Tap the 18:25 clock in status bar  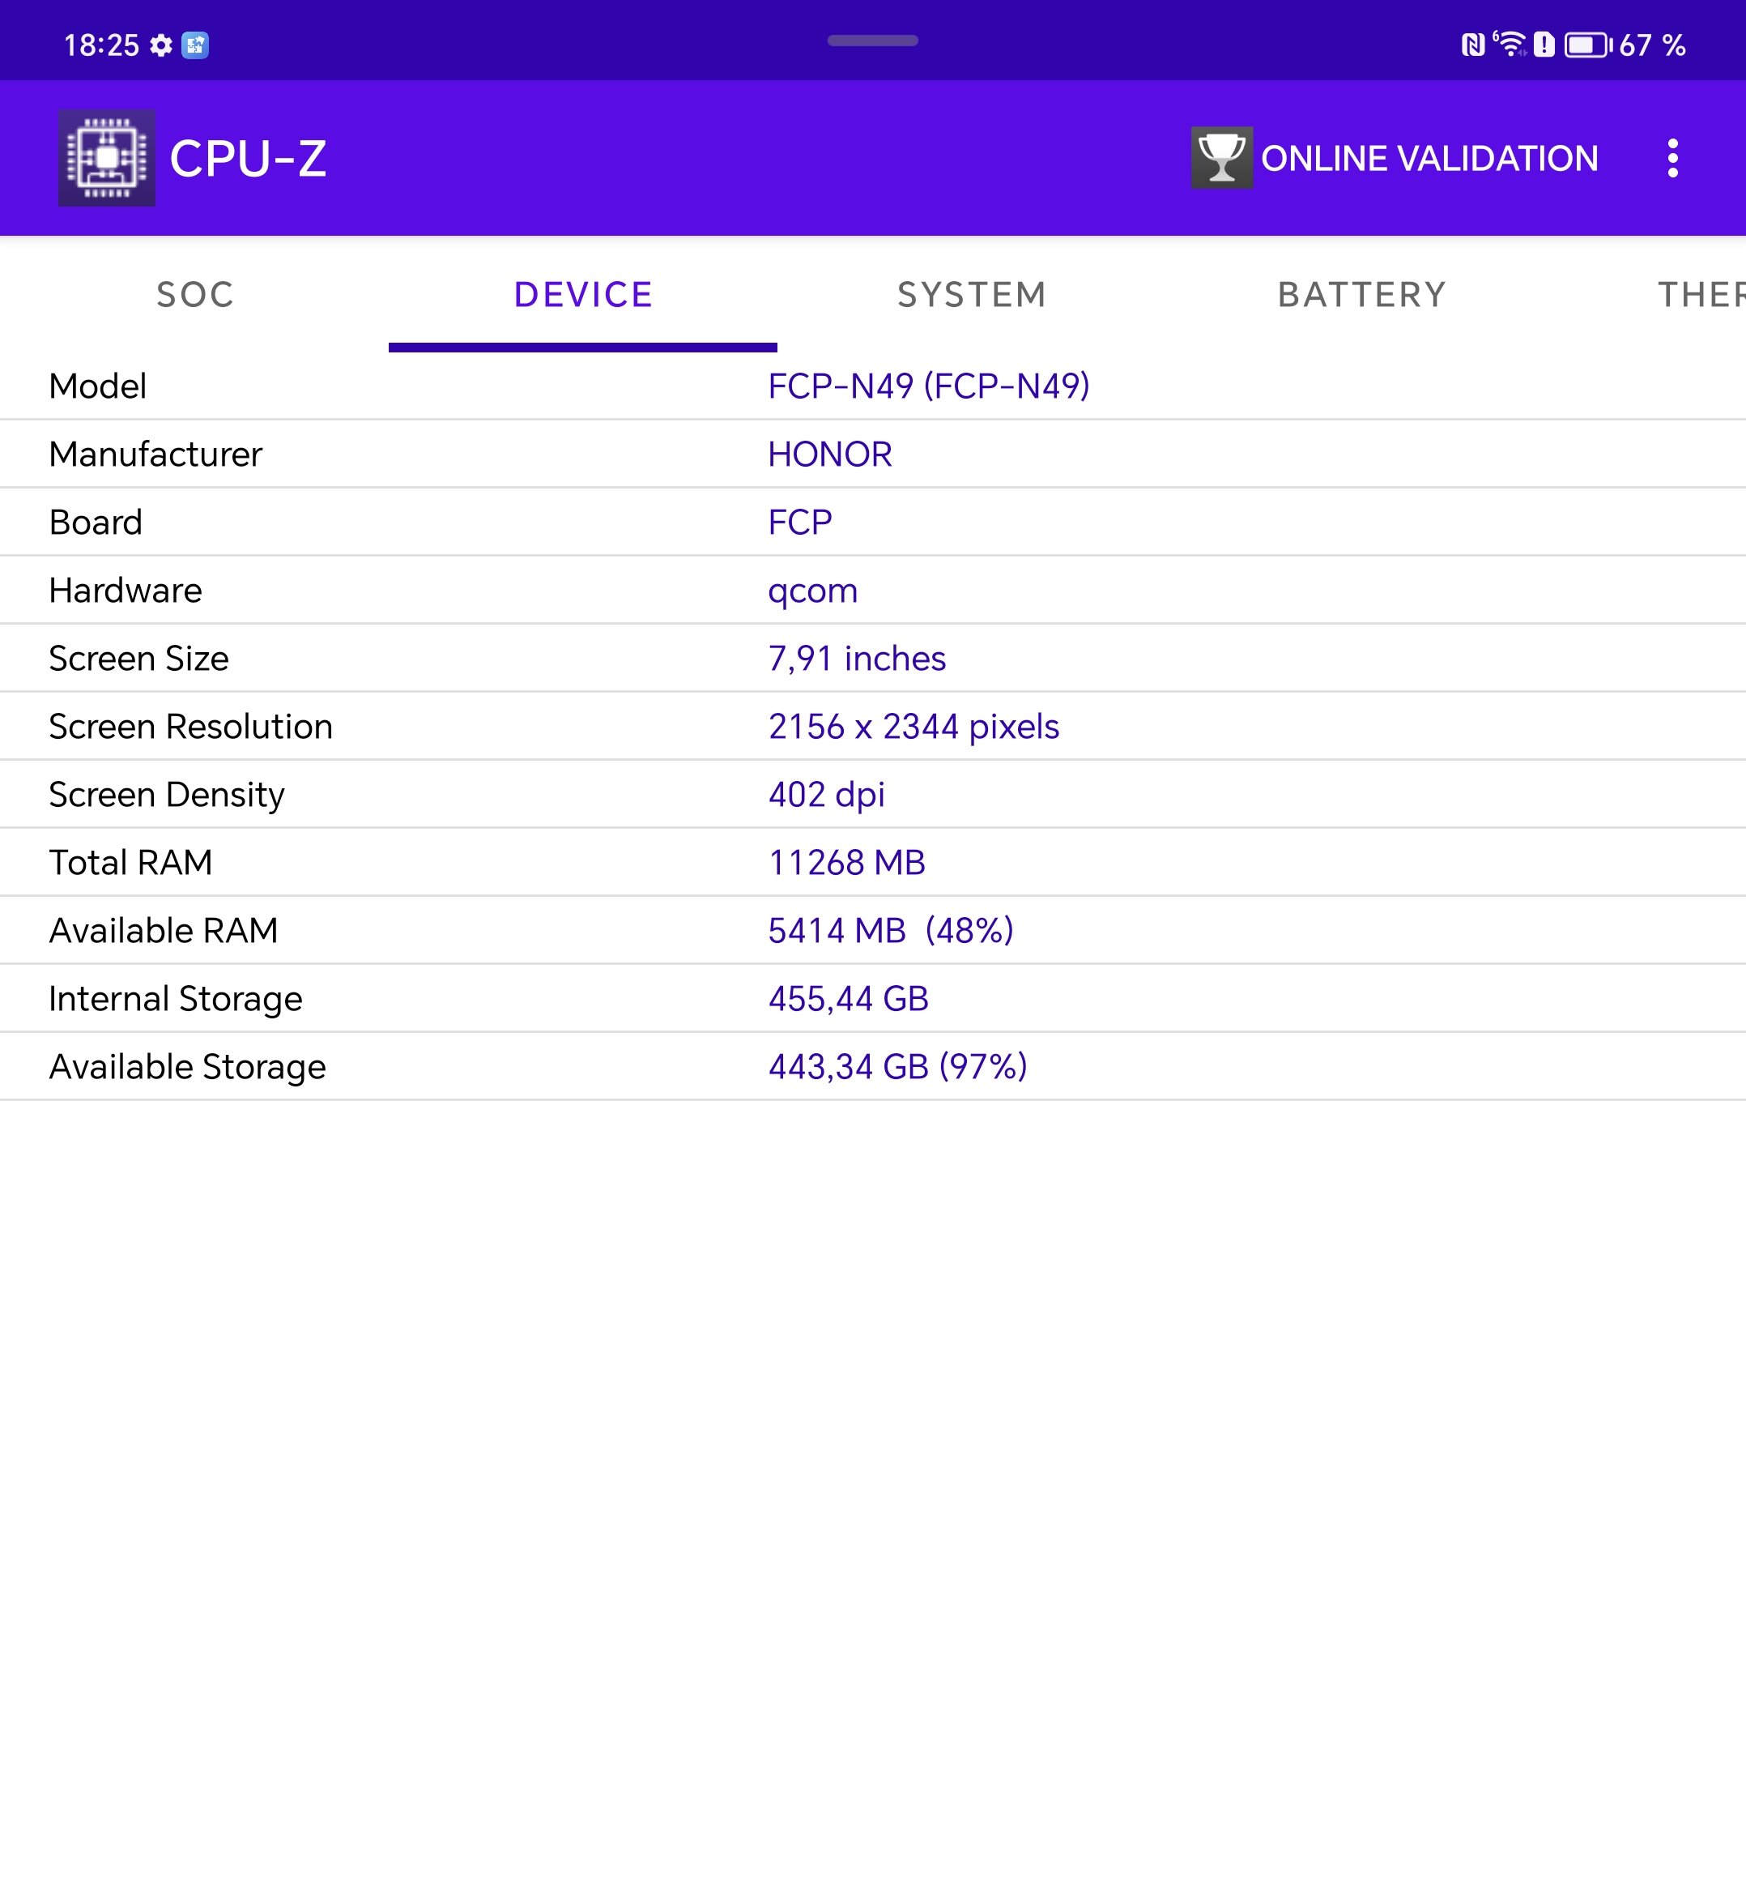click(101, 45)
